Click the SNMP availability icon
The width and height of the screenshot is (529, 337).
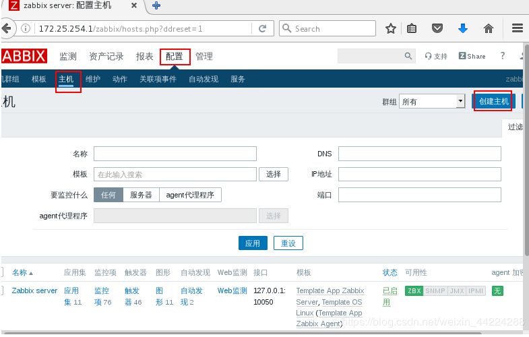[x=435, y=290]
